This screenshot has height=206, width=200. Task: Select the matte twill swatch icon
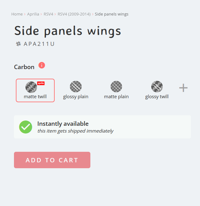31,87
